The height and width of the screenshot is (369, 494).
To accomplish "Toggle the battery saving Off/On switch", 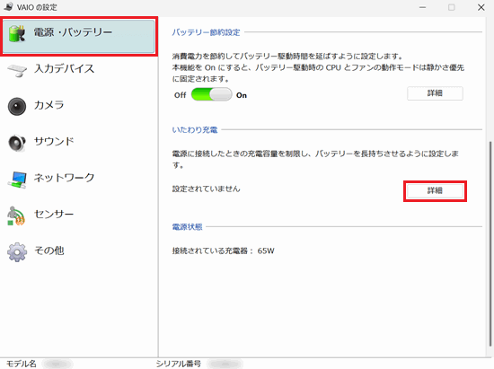I will [211, 94].
